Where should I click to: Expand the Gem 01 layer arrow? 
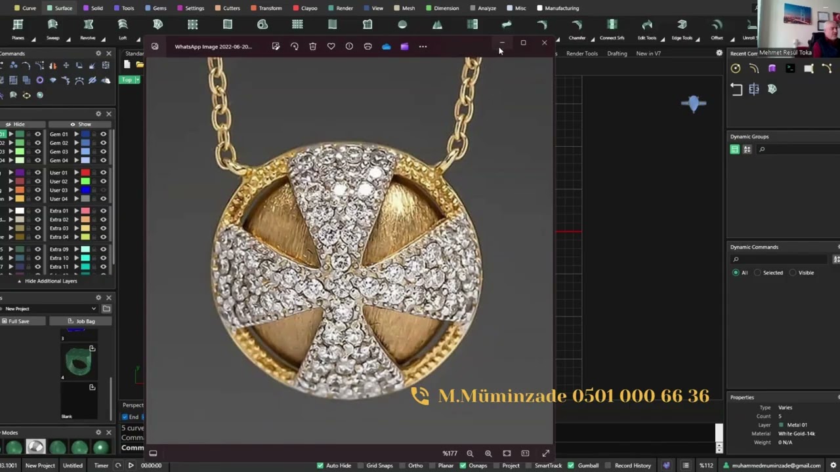pyautogui.click(x=76, y=134)
